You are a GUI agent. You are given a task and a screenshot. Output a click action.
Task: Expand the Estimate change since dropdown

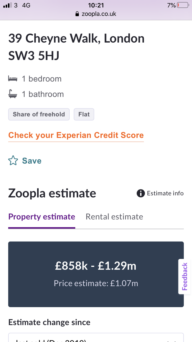pos(96,337)
